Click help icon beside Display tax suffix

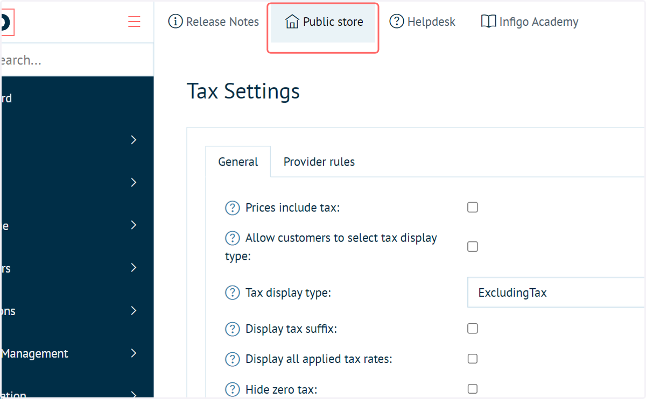coord(232,329)
